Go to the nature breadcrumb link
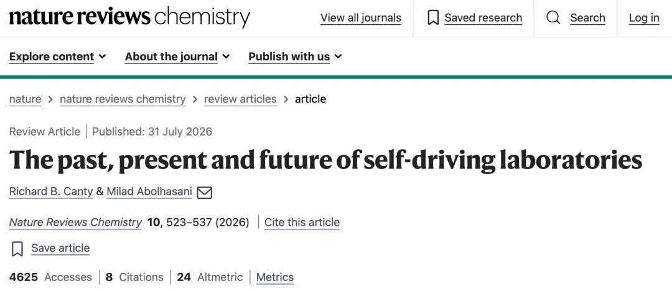The width and height of the screenshot is (672, 291). click(26, 99)
